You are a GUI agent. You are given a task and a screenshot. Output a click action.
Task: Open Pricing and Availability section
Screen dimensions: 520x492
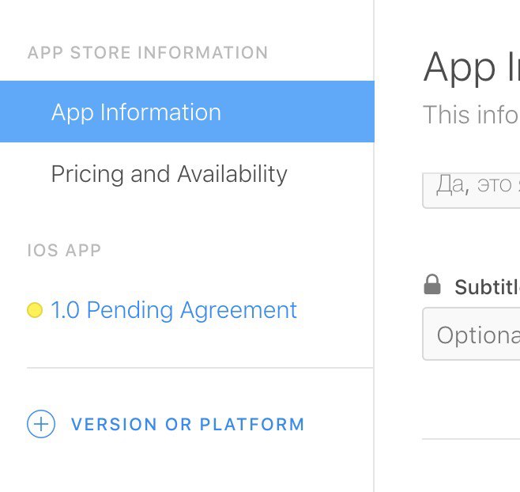(x=169, y=174)
